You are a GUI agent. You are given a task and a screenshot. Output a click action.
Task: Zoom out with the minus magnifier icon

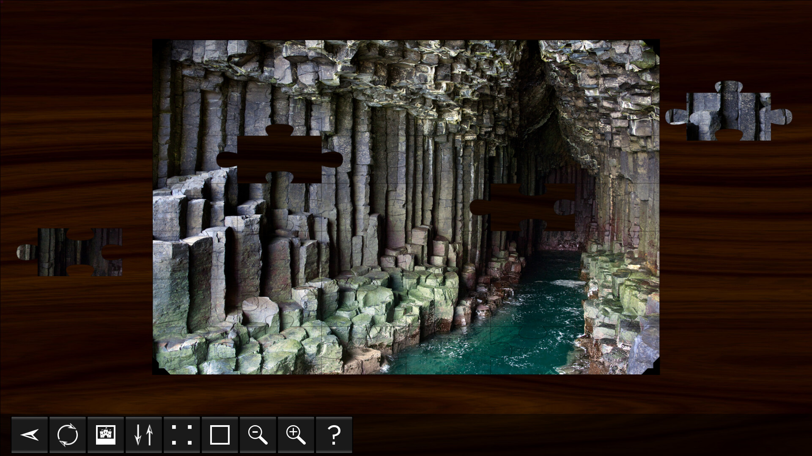click(x=258, y=434)
